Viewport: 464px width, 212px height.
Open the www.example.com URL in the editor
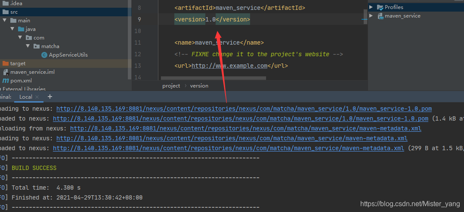tap(229, 66)
